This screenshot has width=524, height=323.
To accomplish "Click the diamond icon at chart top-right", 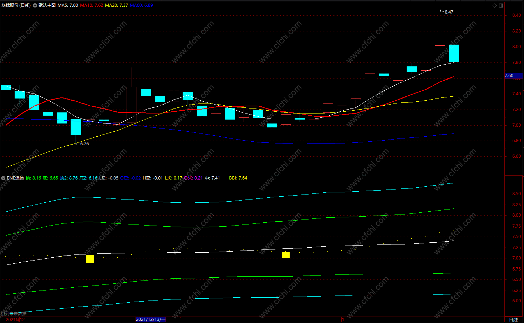I will pyautogui.click(x=494, y=5).
